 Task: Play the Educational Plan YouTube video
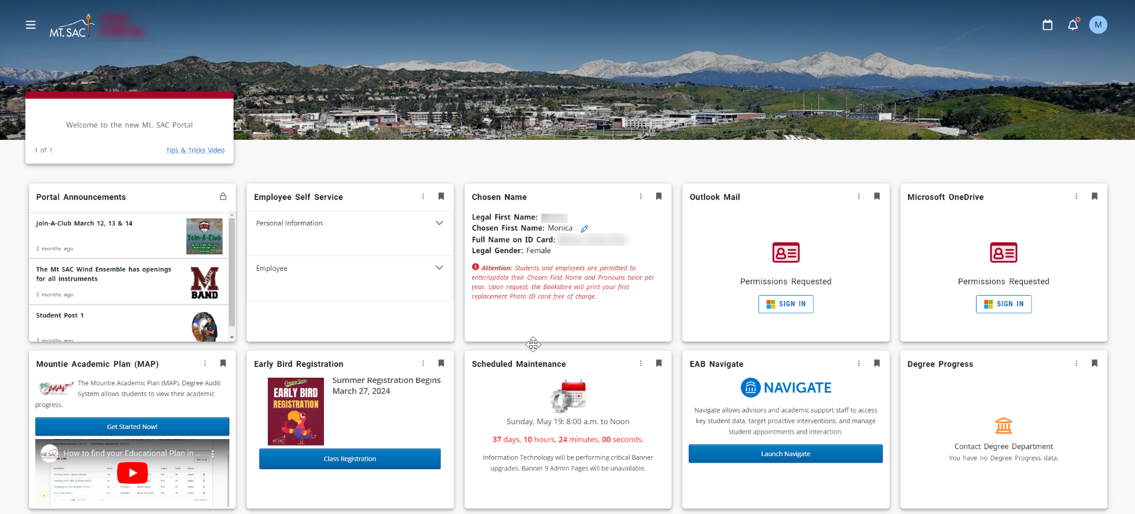[132, 473]
